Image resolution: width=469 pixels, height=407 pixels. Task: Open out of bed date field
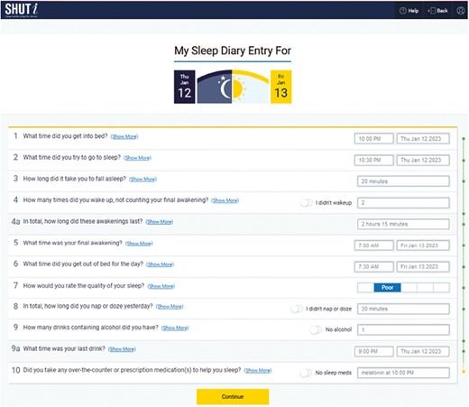423,267
